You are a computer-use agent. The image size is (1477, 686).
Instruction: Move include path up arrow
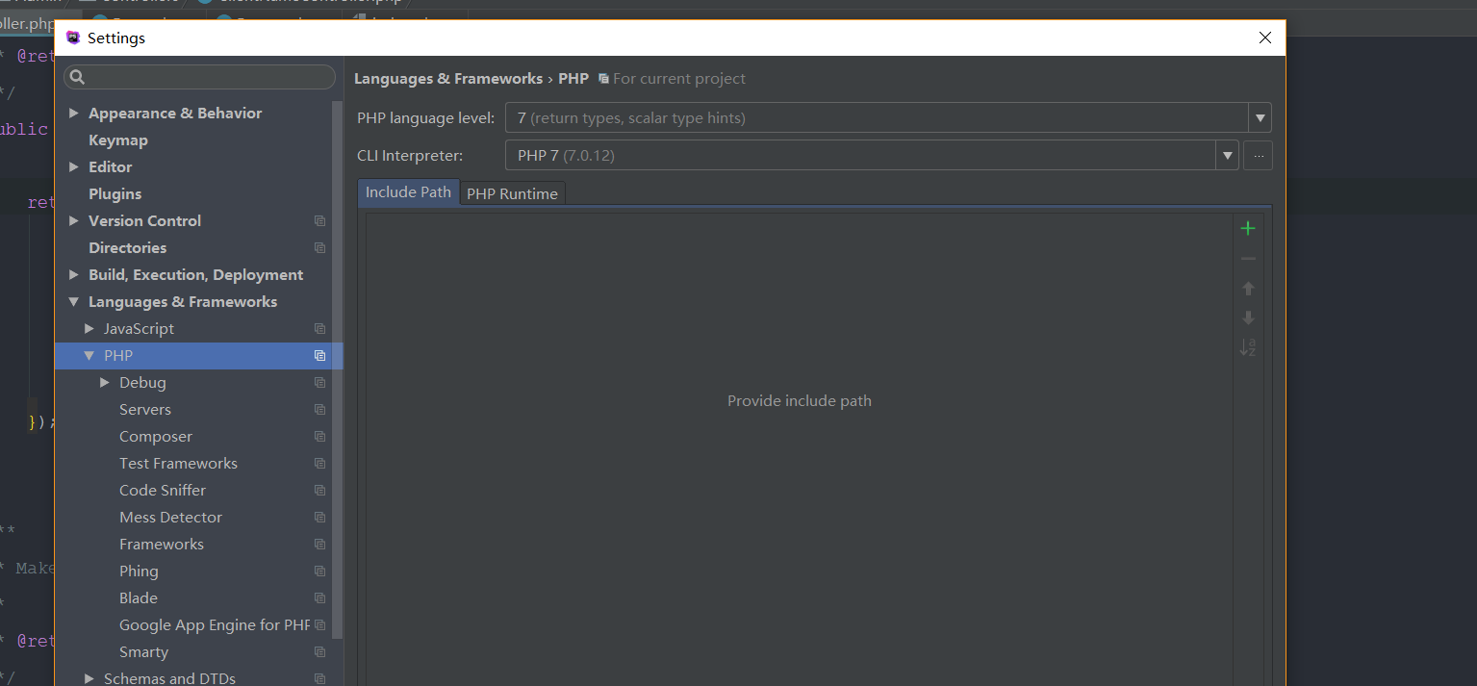1248,289
